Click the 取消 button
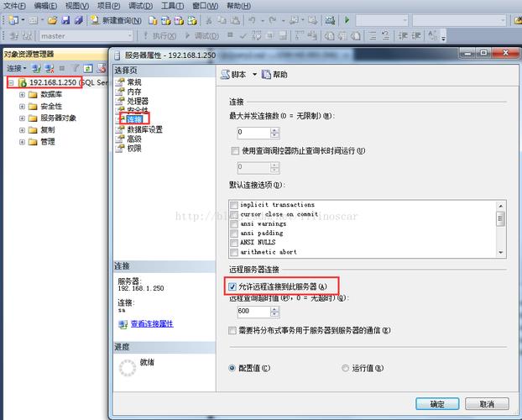Screen dimensions: 522x420 point(487,404)
